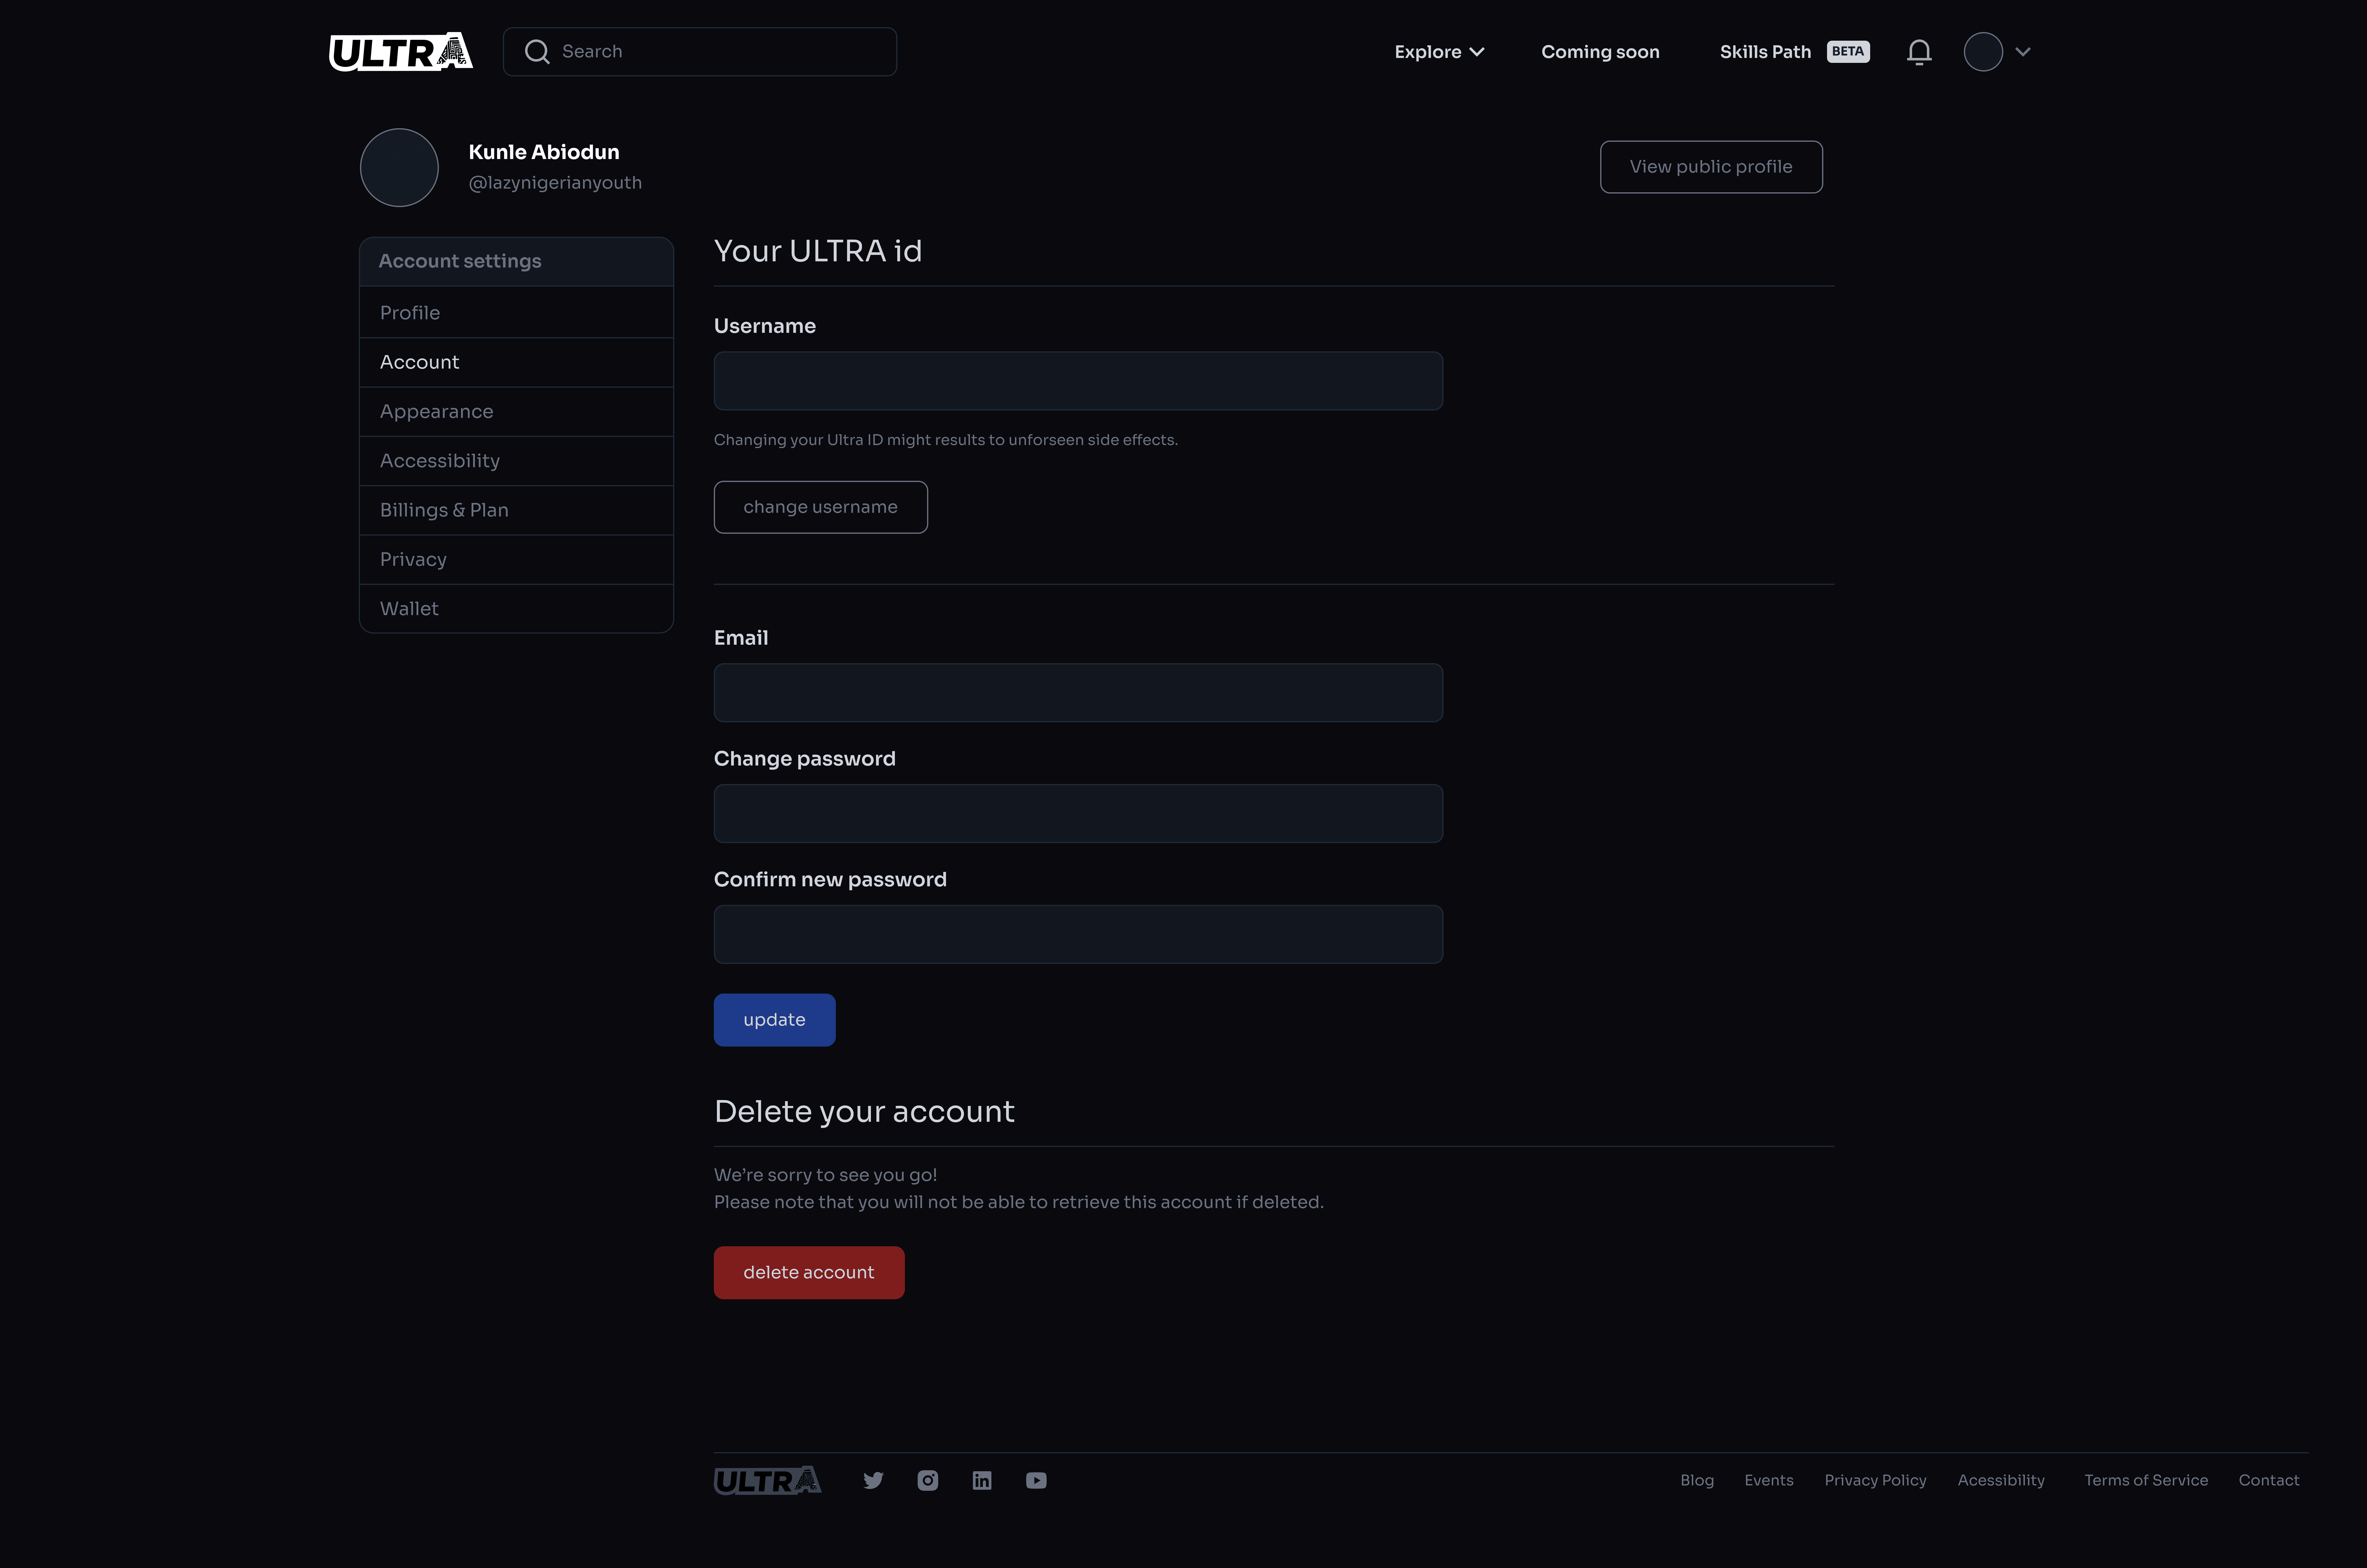Open LinkedIn link in footer

pyautogui.click(x=982, y=1480)
